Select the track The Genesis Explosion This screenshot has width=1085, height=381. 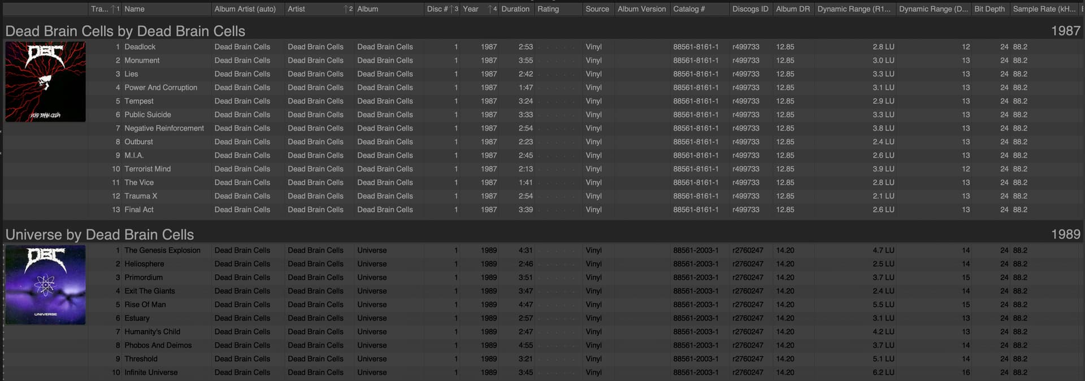click(x=162, y=250)
